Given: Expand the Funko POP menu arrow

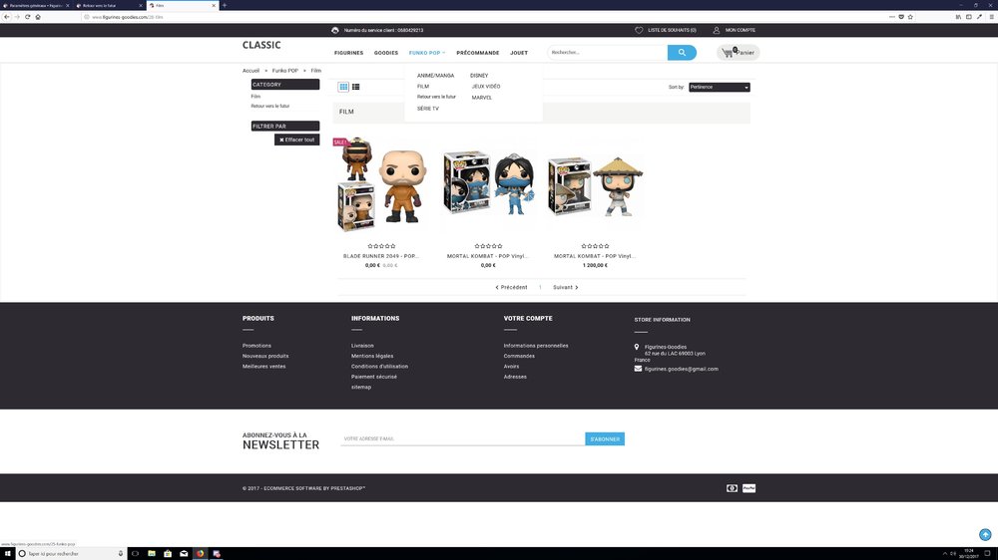Looking at the screenshot, I should point(444,53).
